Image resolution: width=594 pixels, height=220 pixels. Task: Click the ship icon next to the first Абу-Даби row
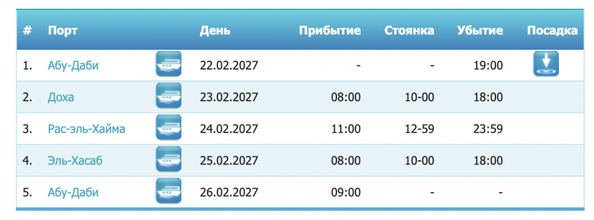169,64
